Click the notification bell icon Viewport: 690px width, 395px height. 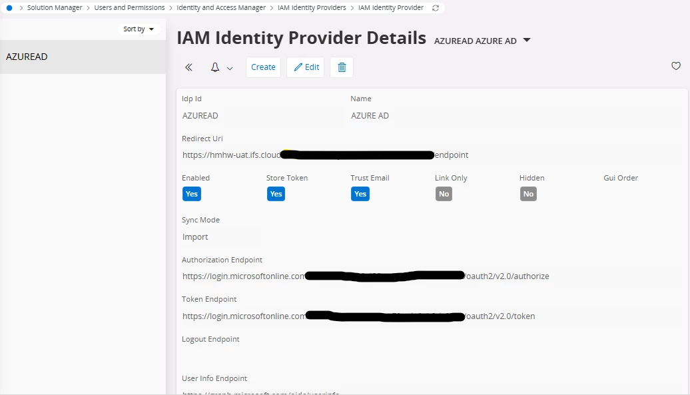(x=214, y=67)
